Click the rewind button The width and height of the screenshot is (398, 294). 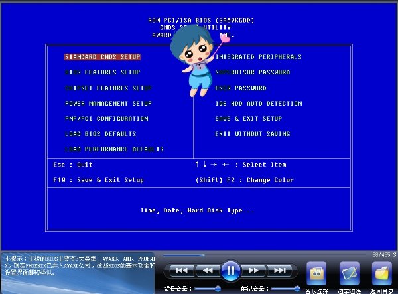[x=208, y=271]
